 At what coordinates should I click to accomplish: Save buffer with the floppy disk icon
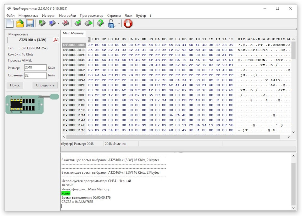point(30,24)
